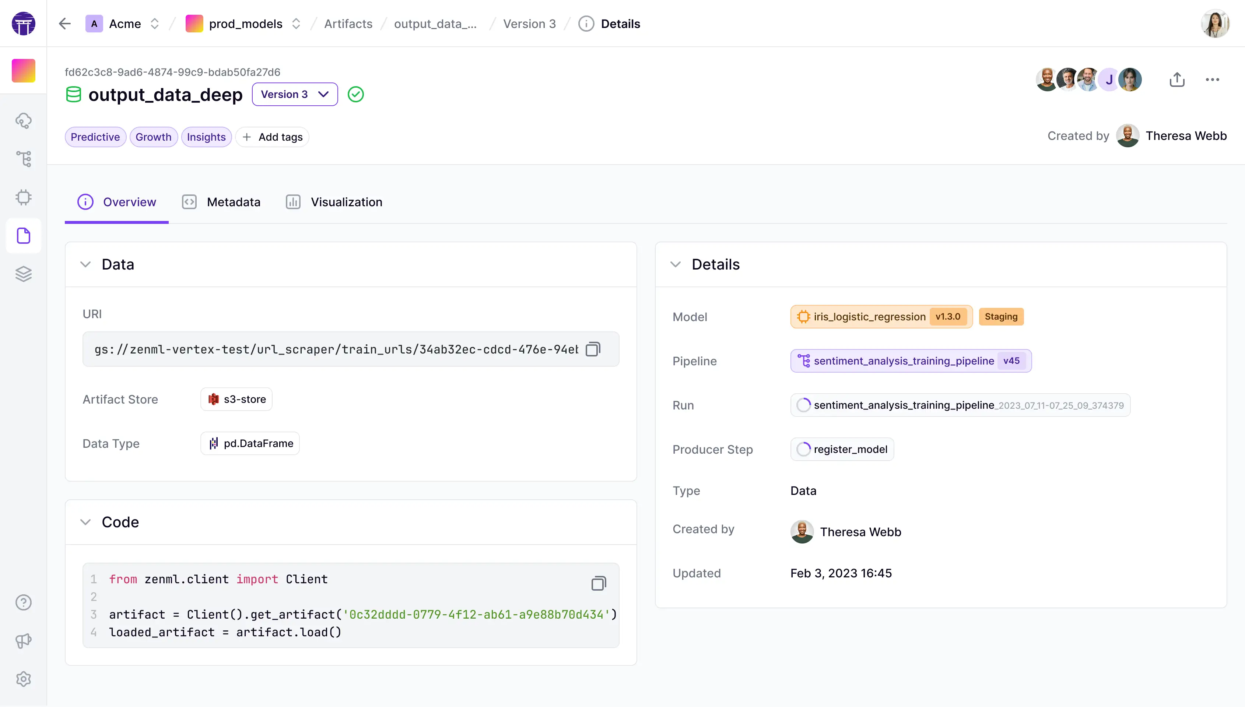Open the Models chip icon in the sidebar
This screenshot has width=1245, height=707.
click(x=23, y=197)
